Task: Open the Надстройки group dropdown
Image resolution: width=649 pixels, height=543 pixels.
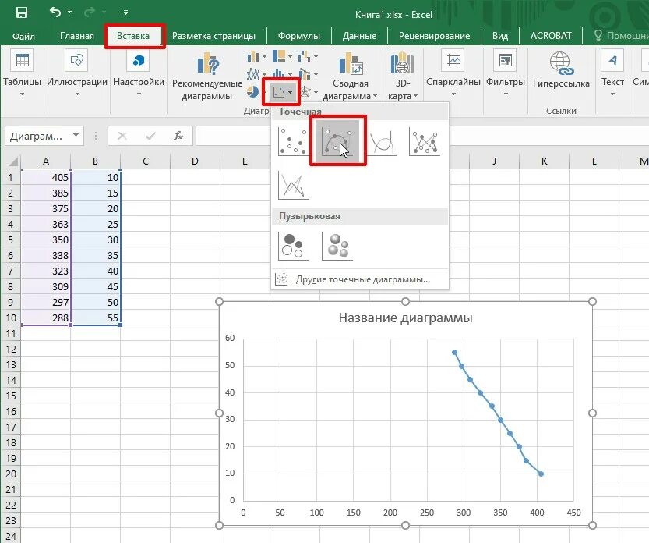Action: (139, 73)
